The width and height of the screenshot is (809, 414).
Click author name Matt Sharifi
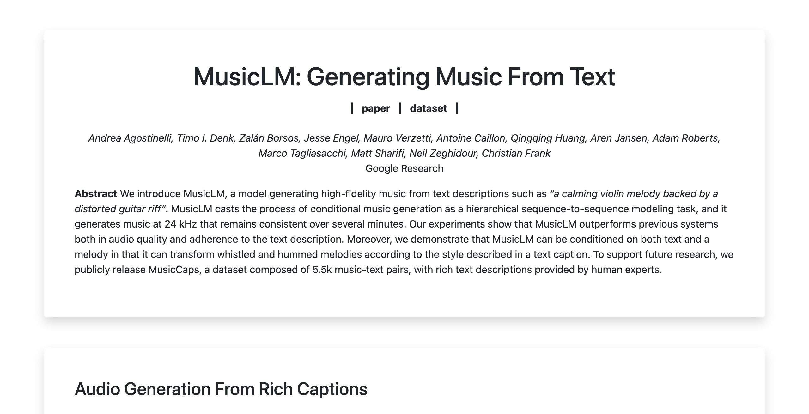tap(378, 153)
